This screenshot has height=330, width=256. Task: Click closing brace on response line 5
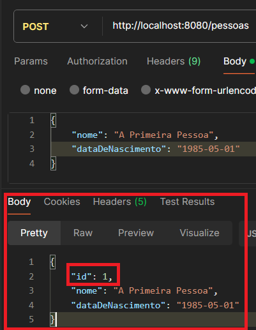tap(53, 319)
